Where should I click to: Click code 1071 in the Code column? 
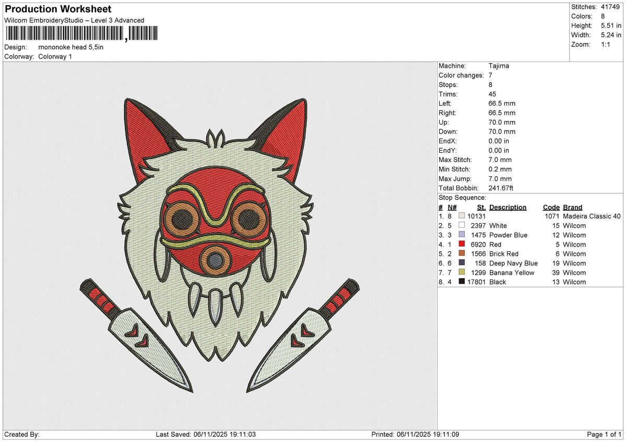(x=552, y=216)
